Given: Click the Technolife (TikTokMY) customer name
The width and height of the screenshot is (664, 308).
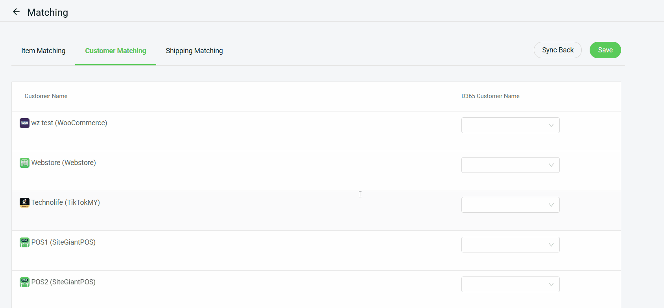Looking at the screenshot, I should pyautogui.click(x=66, y=202).
